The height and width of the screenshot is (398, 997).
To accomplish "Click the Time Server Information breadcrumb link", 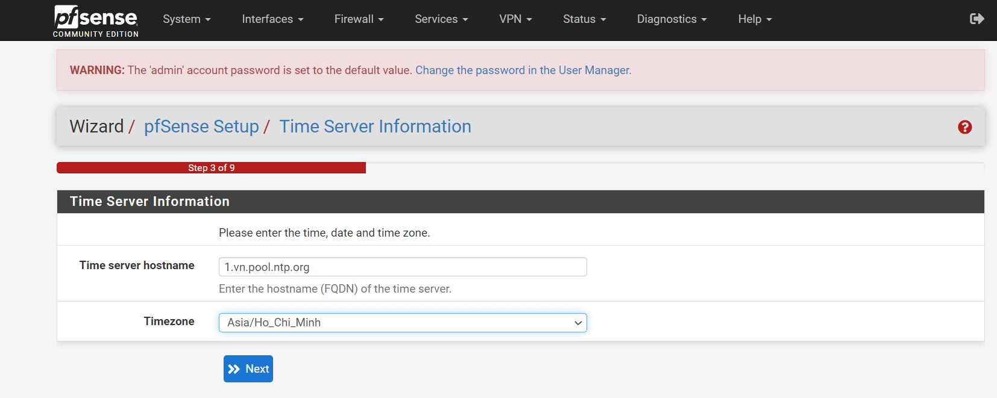I will pyautogui.click(x=375, y=126).
